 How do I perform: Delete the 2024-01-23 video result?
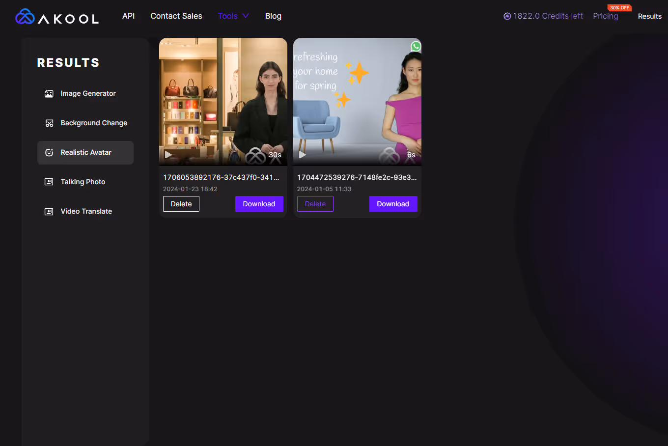click(x=181, y=204)
